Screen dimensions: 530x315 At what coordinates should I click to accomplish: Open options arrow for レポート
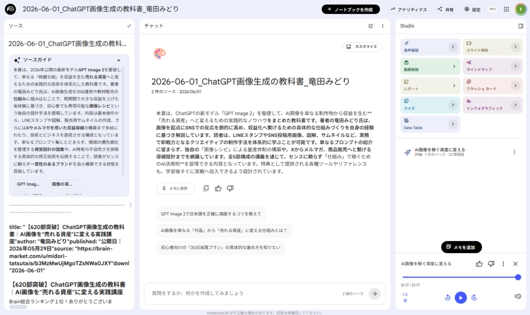tap(454, 86)
